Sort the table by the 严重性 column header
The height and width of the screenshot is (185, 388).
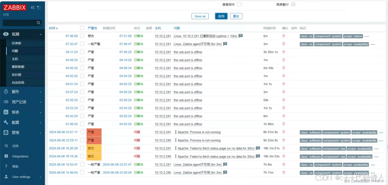tap(92, 28)
